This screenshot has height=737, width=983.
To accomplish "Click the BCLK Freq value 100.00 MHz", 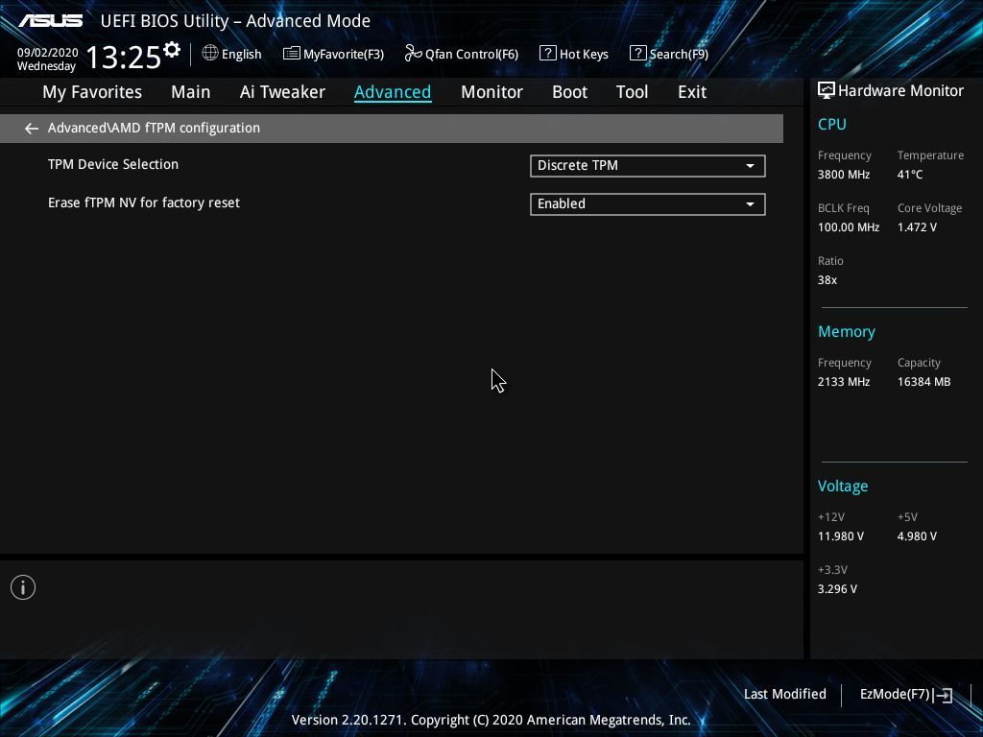I will tap(849, 227).
